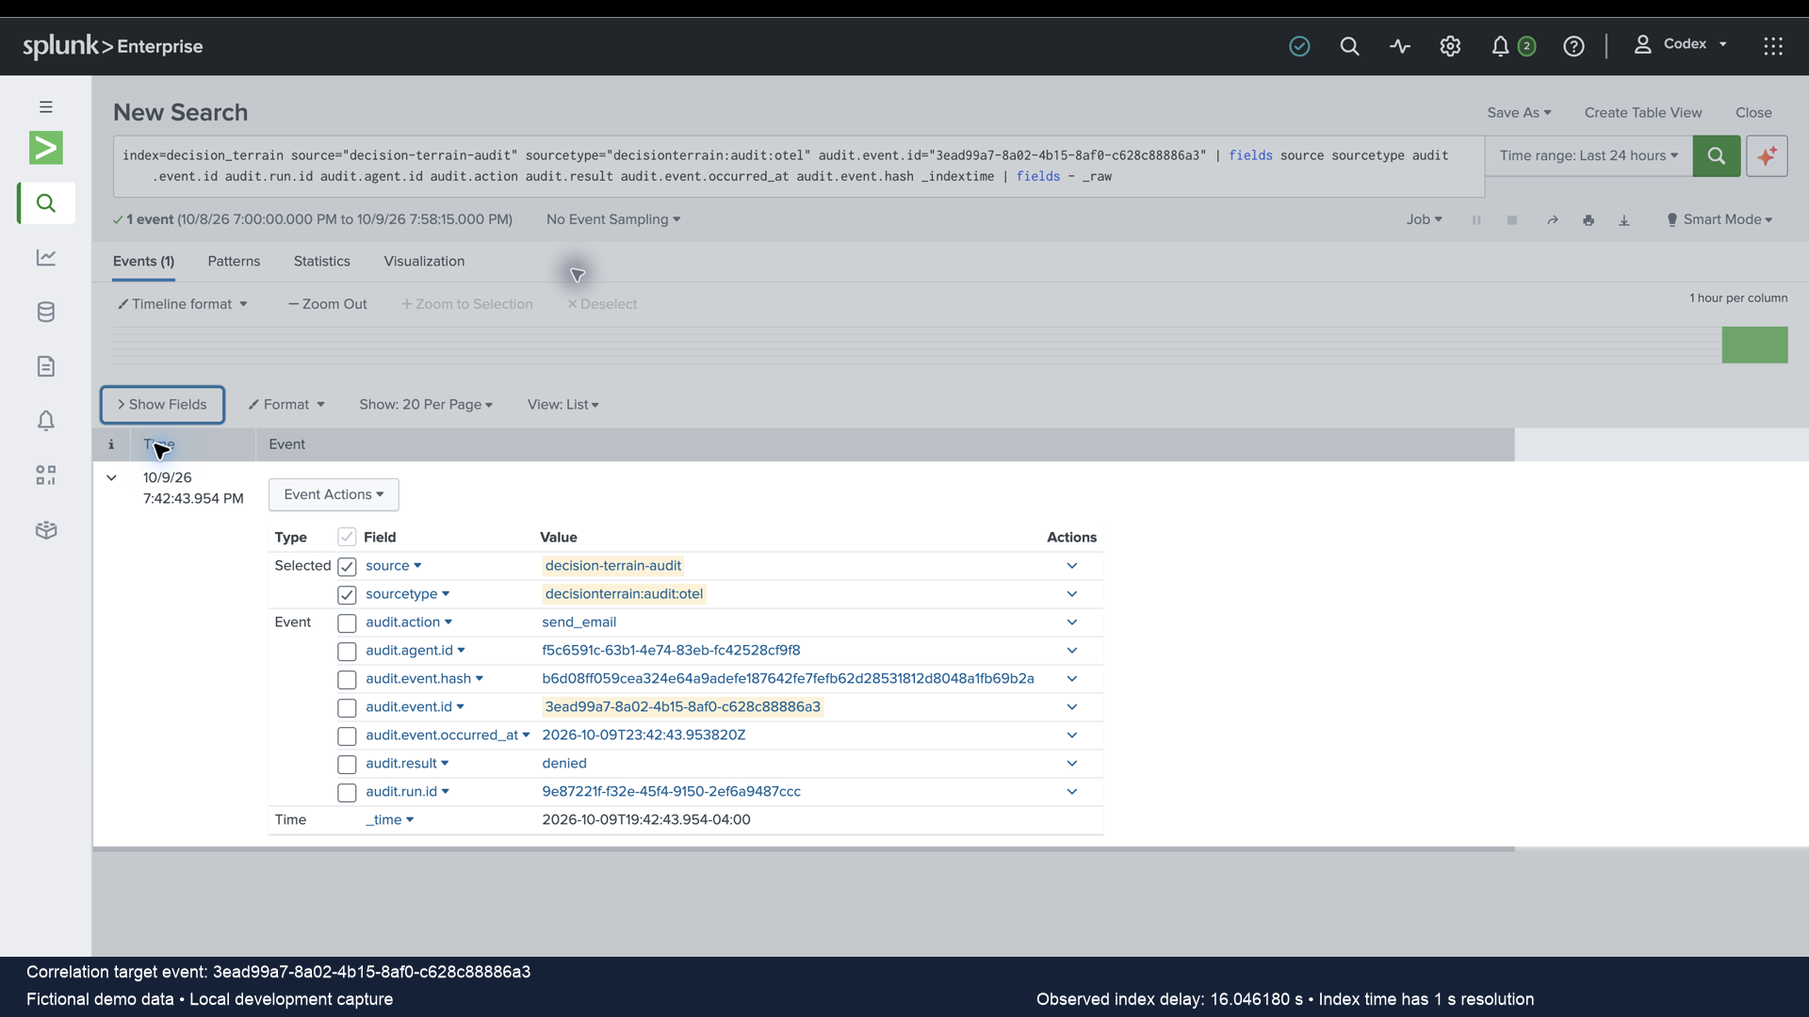Open the Event Actions dropdown

pos(334,494)
